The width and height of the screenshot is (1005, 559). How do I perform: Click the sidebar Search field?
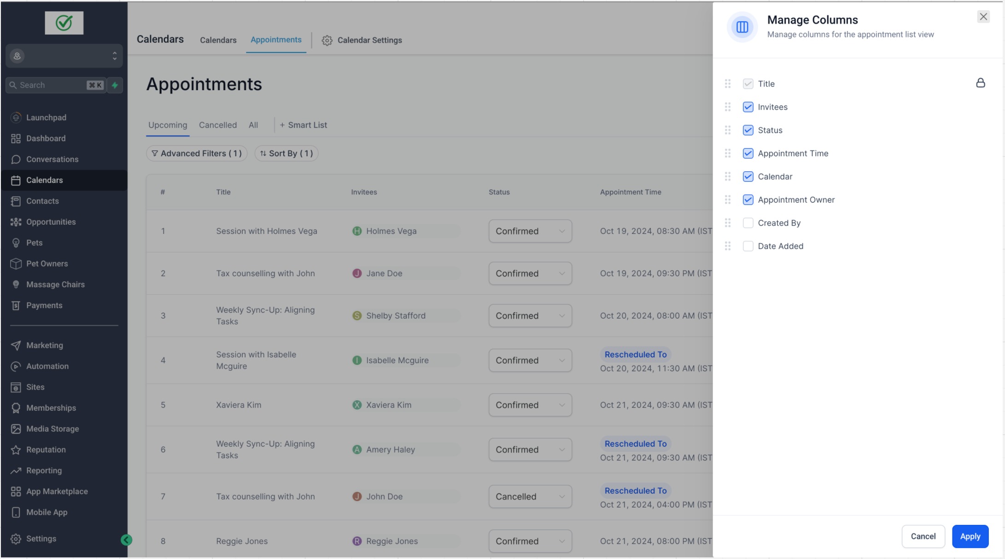tap(51, 85)
